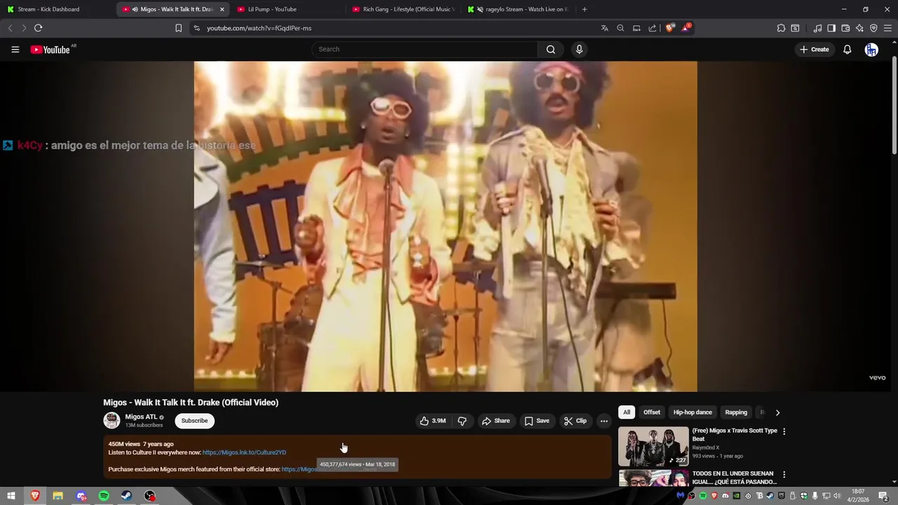This screenshot has width=898, height=505.
Task: Open a new browser tab
Action: [x=584, y=9]
